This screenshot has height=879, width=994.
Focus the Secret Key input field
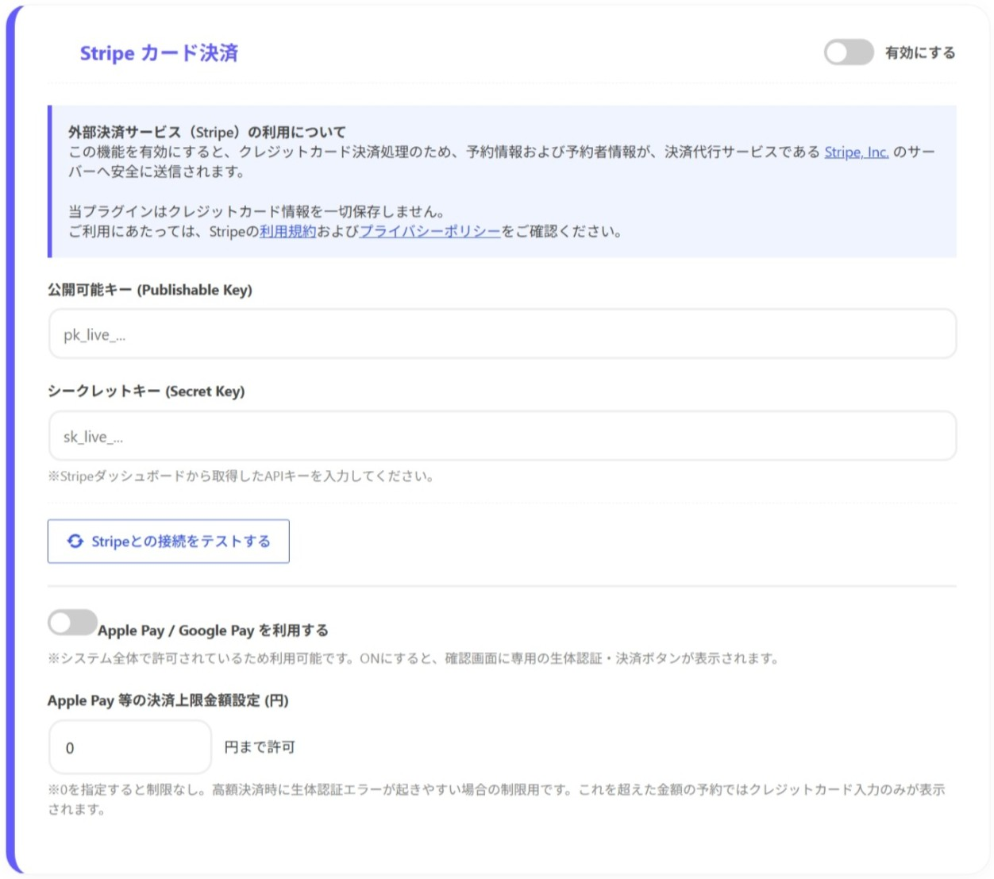click(x=503, y=436)
